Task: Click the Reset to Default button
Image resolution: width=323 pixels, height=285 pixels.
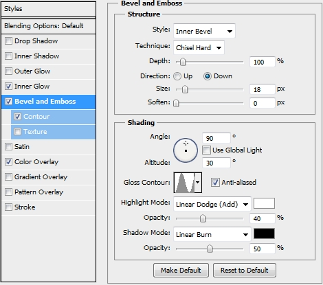Action: [245, 271]
